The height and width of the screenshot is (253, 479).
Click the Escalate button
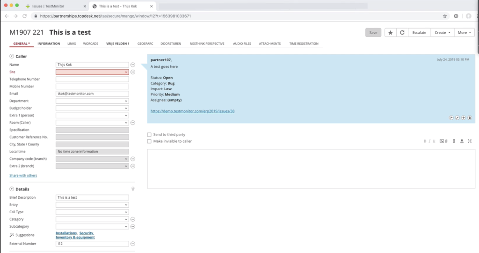point(419,33)
